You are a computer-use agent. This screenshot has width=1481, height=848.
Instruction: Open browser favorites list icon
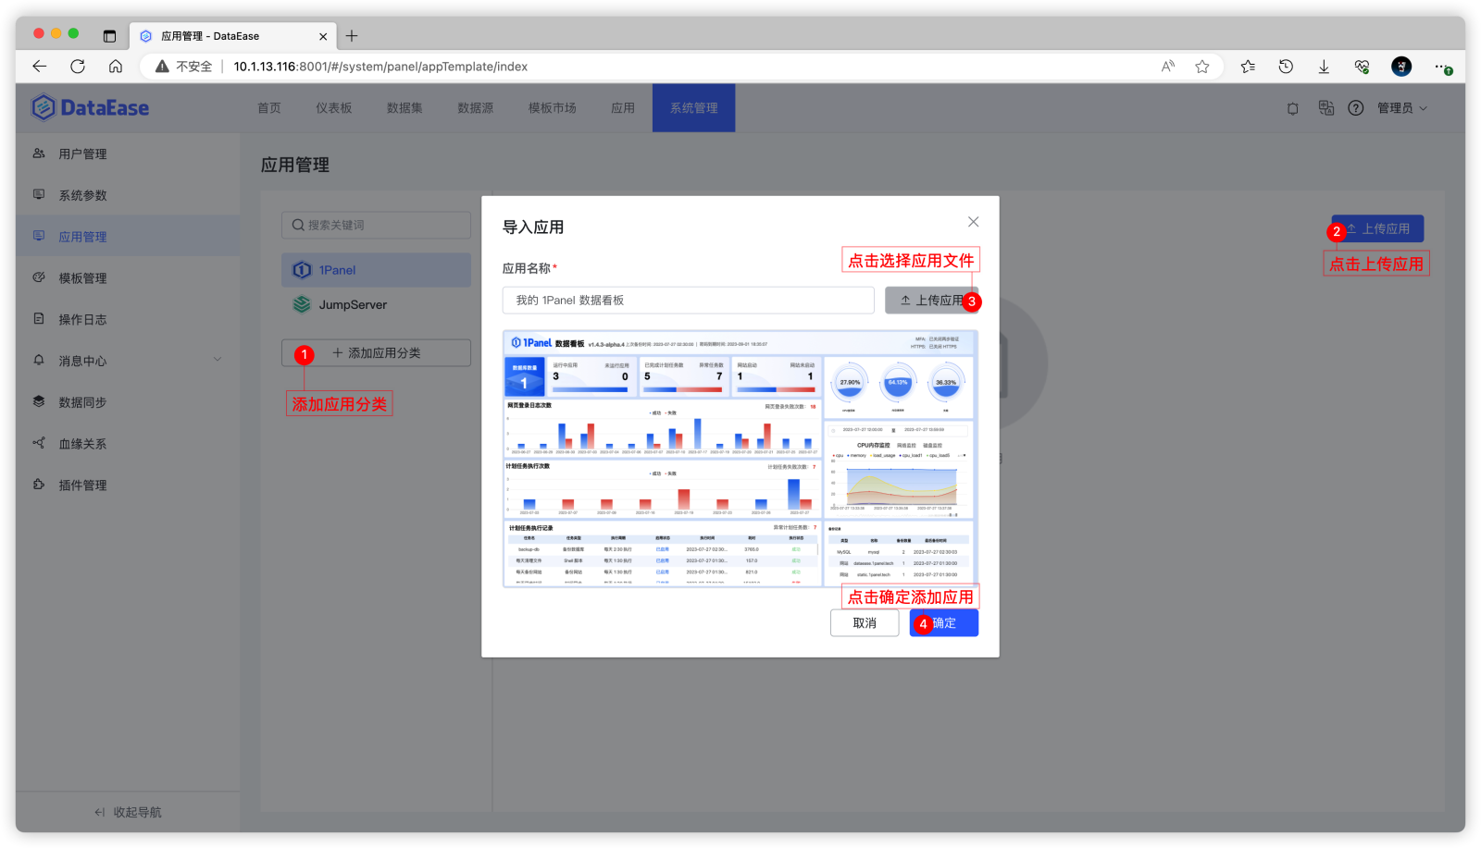[x=1248, y=67]
